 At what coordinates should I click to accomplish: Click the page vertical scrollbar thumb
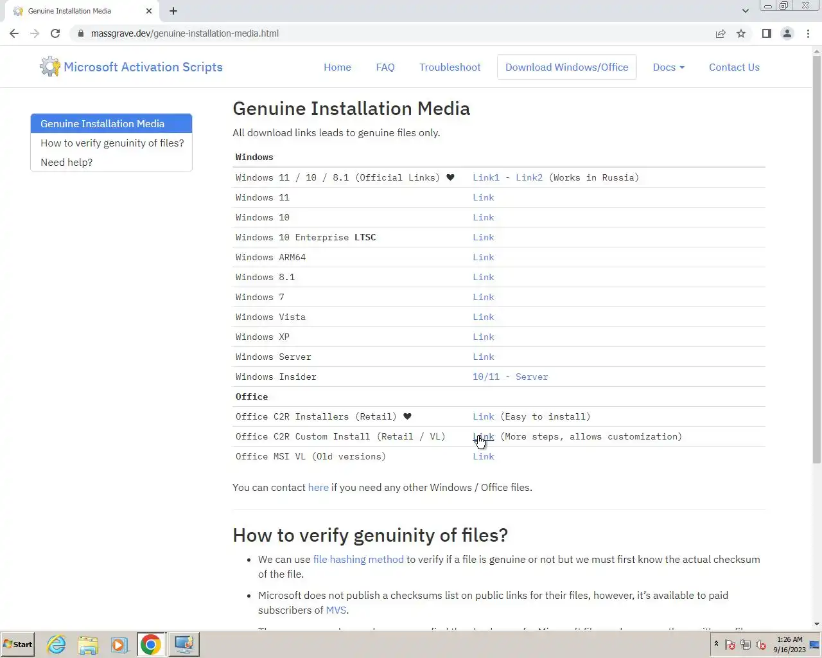(817, 258)
